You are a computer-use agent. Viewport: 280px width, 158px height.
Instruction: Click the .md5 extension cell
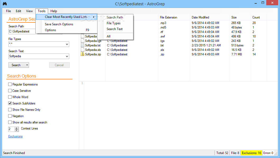pyautogui.click(x=163, y=27)
